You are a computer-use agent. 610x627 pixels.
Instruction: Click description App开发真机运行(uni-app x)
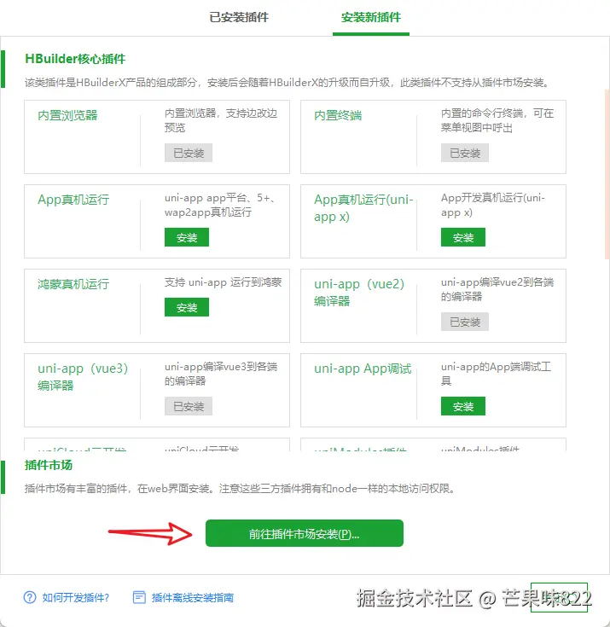493,205
